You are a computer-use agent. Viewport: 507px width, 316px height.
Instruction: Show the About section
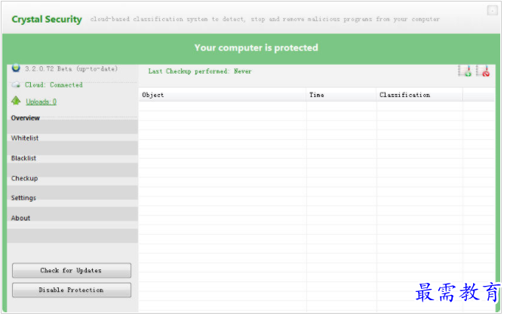20,218
